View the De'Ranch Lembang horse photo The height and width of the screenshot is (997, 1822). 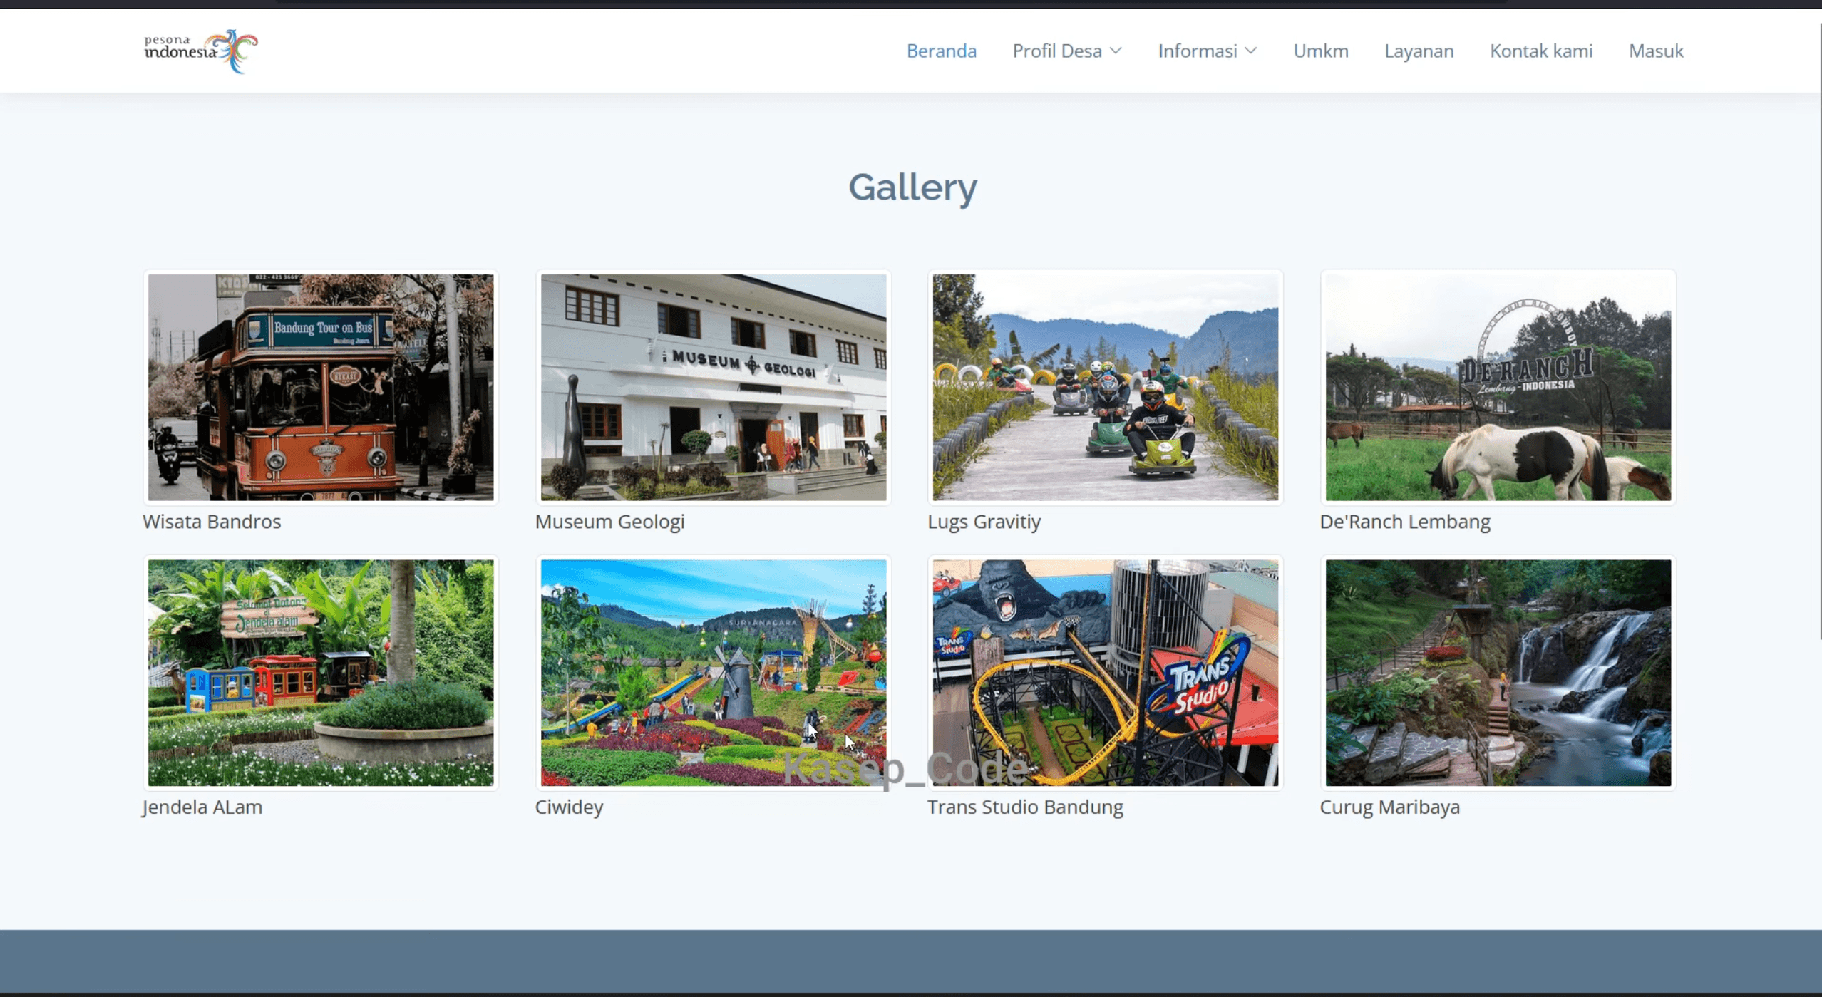click(1498, 387)
